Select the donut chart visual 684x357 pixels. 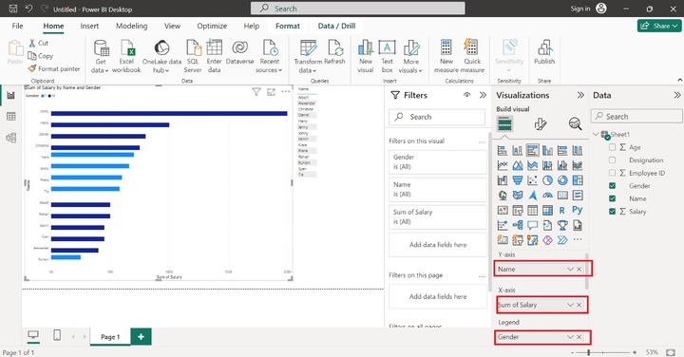tap(562, 180)
